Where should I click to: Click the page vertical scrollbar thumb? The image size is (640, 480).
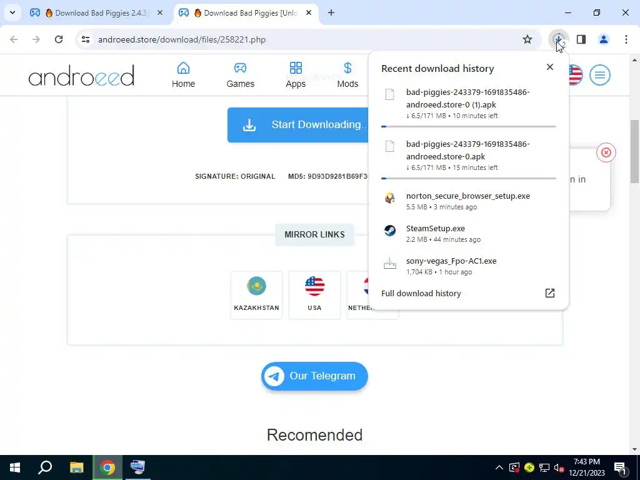(x=635, y=152)
